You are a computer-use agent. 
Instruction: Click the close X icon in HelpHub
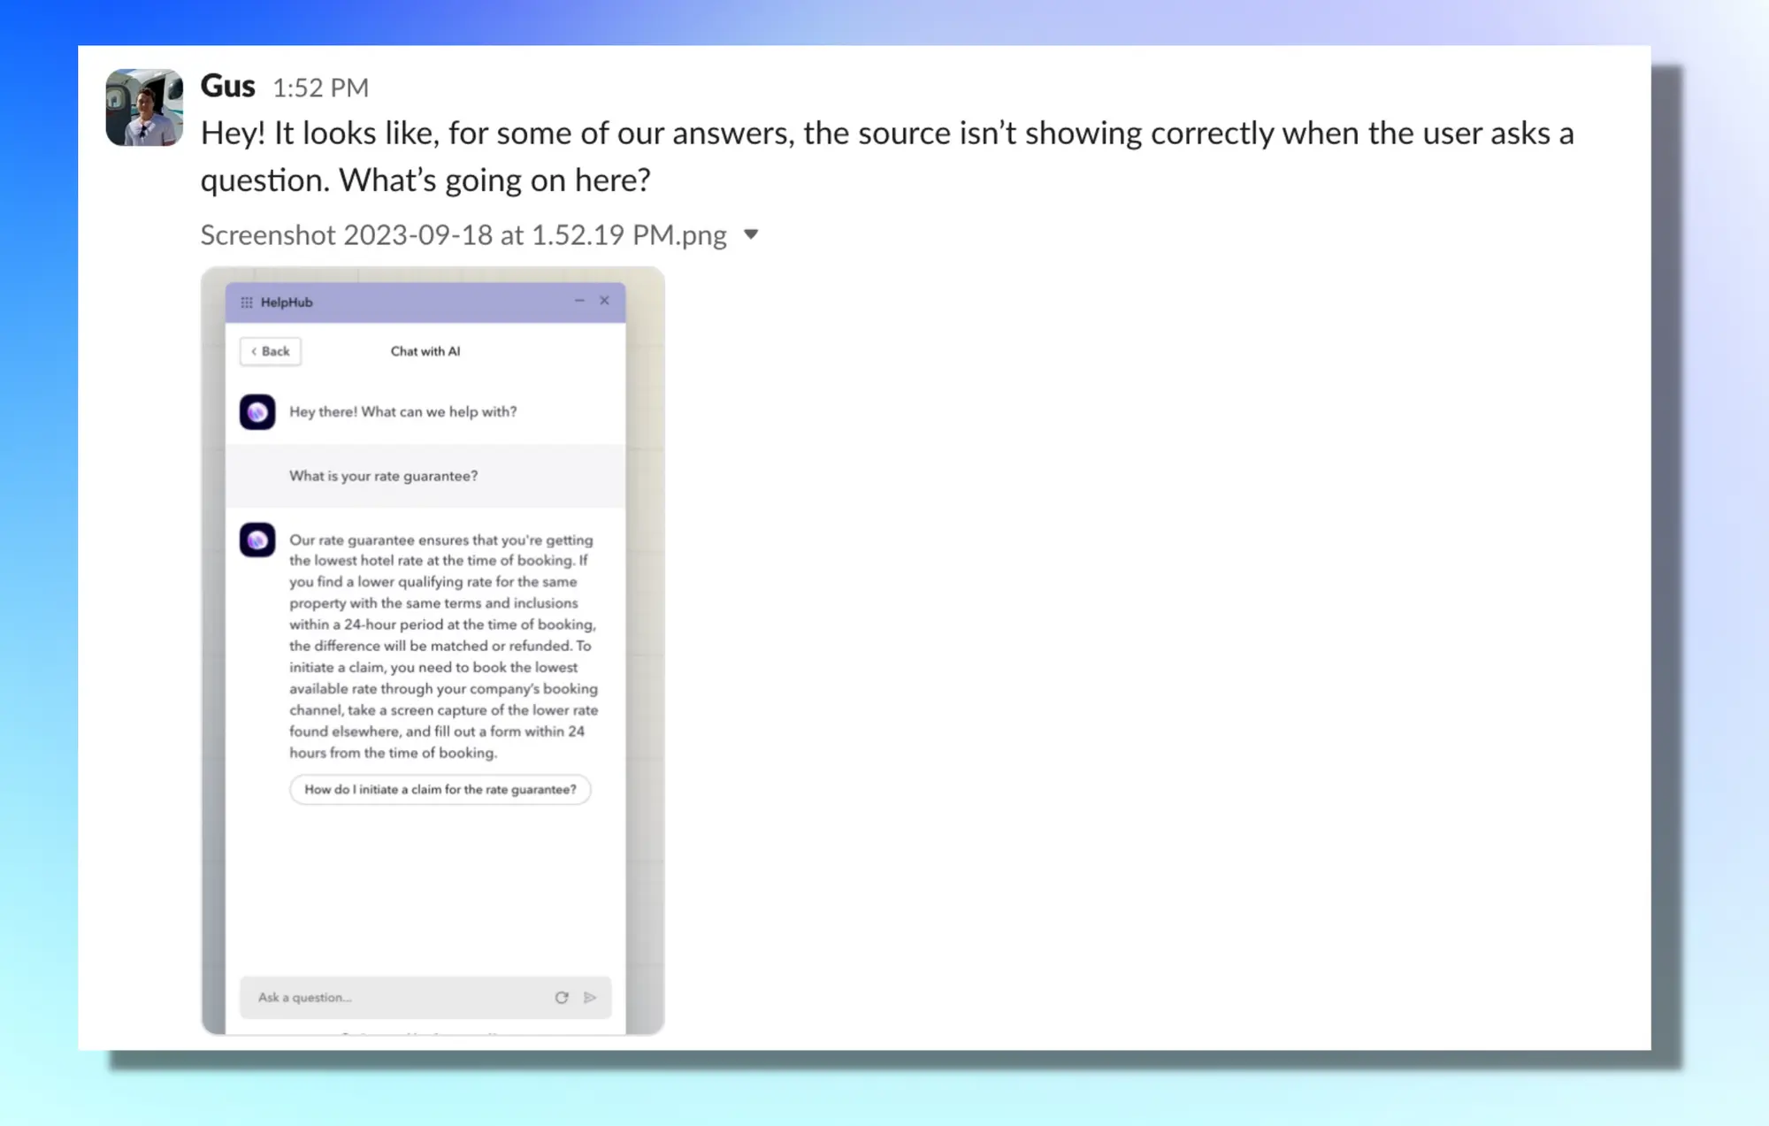[606, 299]
